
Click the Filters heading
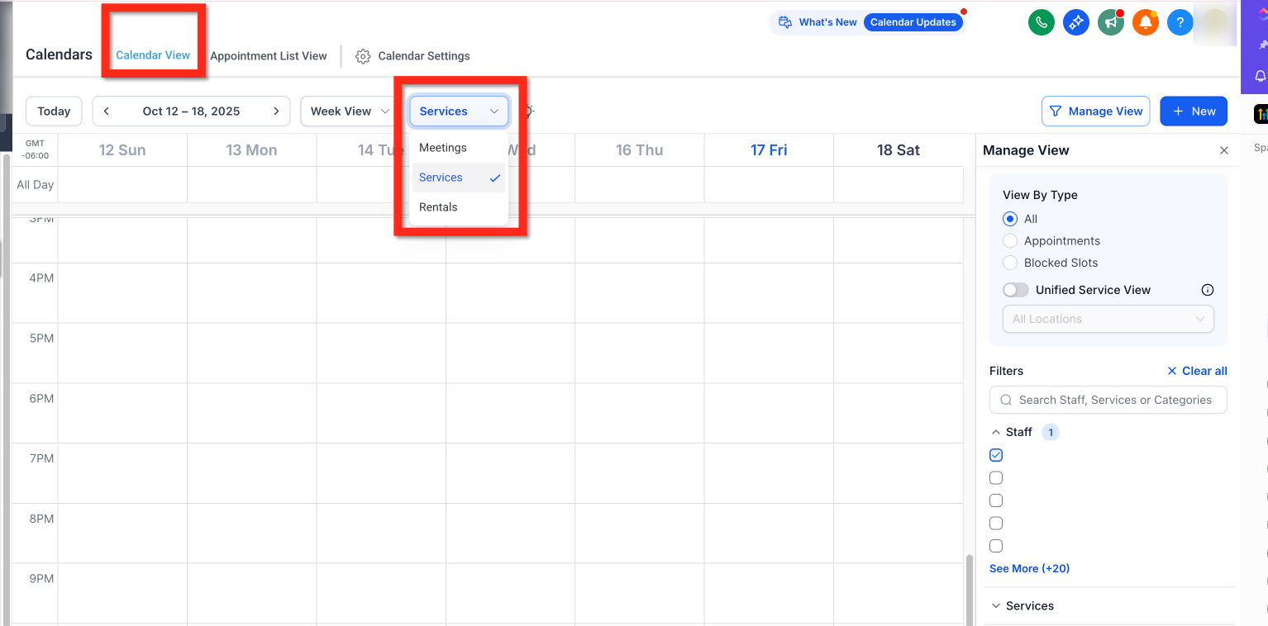pyautogui.click(x=1006, y=371)
